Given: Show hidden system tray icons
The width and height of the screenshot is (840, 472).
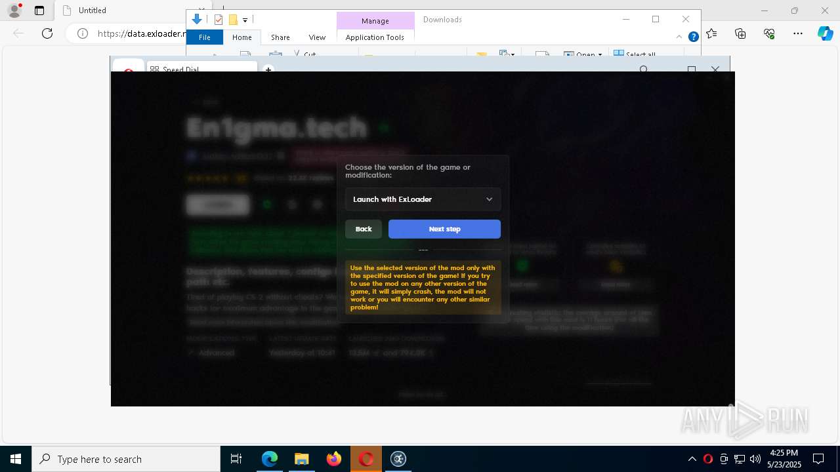Looking at the screenshot, I should [692, 459].
